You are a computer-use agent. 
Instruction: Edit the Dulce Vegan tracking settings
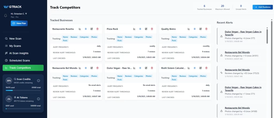pyautogui.click(x=146, y=68)
